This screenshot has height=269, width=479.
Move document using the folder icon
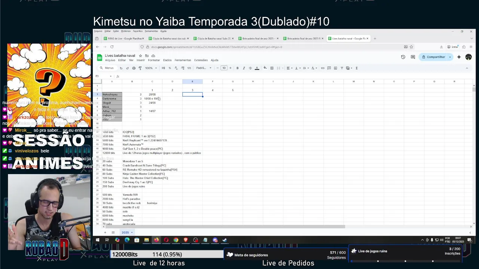pyautogui.click(x=147, y=56)
